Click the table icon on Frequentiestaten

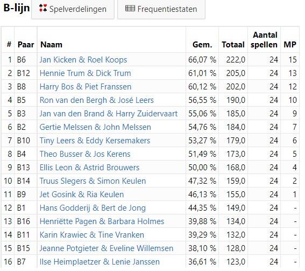[130, 9]
